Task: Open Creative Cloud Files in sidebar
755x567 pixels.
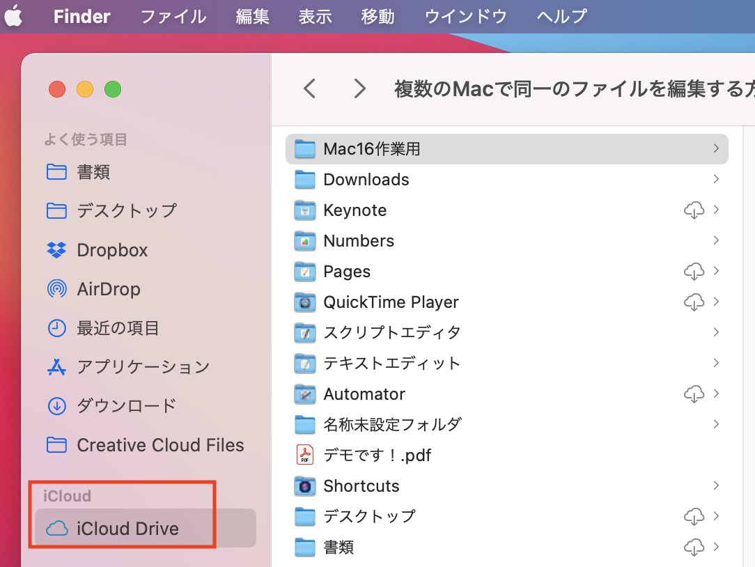Action: tap(160, 445)
